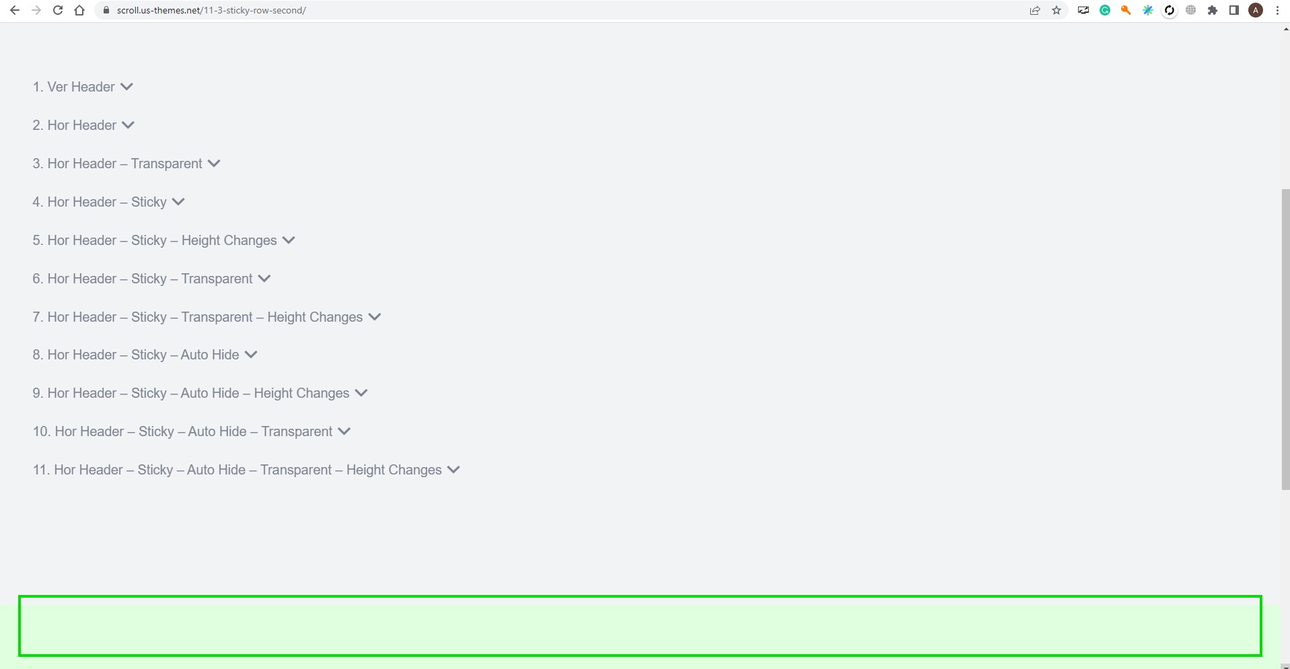The width and height of the screenshot is (1290, 669).
Task: Expand '4. Hor Header – Sticky' chevron
Action: (178, 202)
